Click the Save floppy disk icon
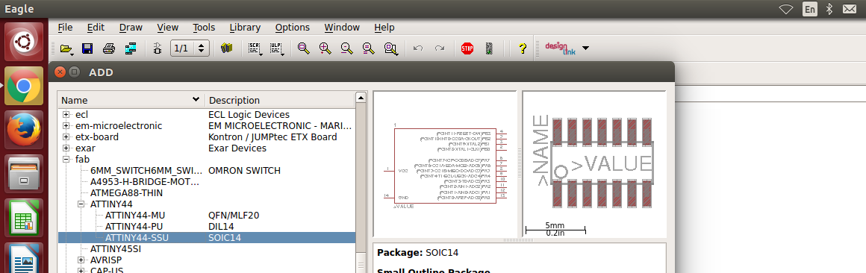 point(87,48)
